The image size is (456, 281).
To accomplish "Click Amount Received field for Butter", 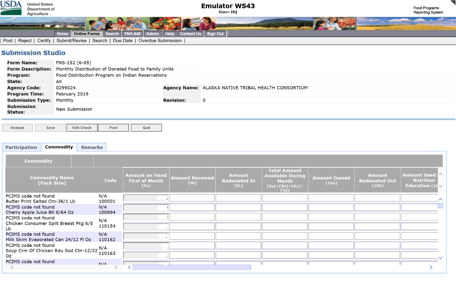I will coord(192,198).
